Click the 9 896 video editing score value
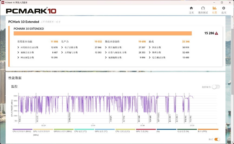This screenshot has width=234, height=144. [x=143, y=58]
